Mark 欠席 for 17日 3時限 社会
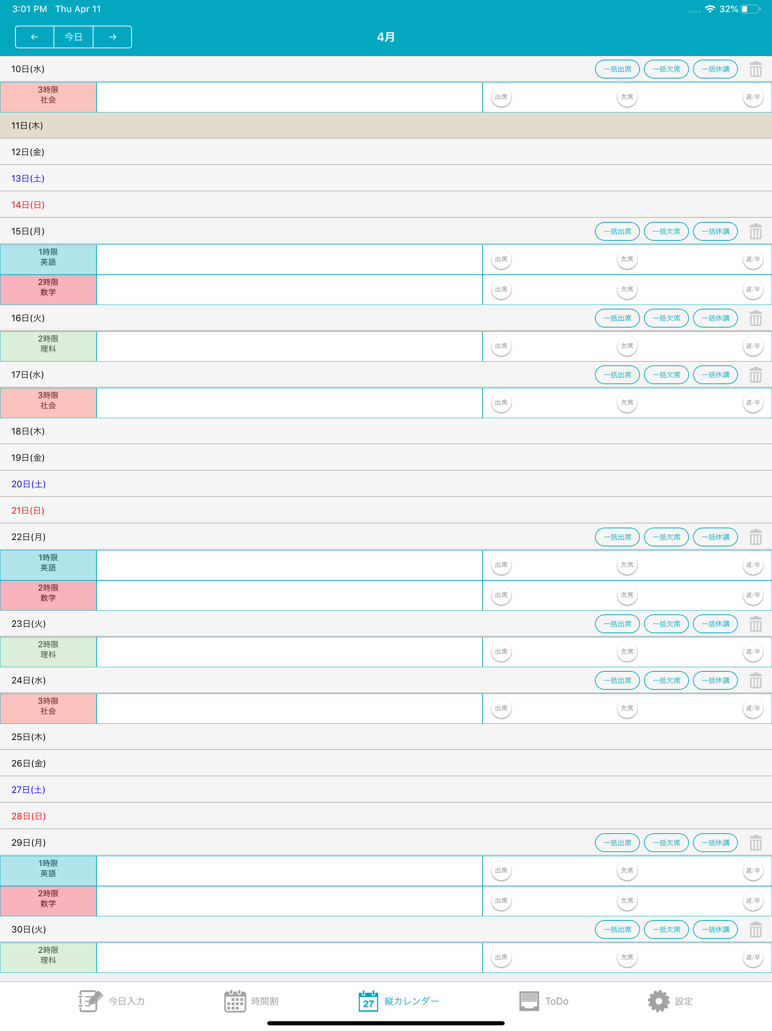The width and height of the screenshot is (772, 1031). 627,403
